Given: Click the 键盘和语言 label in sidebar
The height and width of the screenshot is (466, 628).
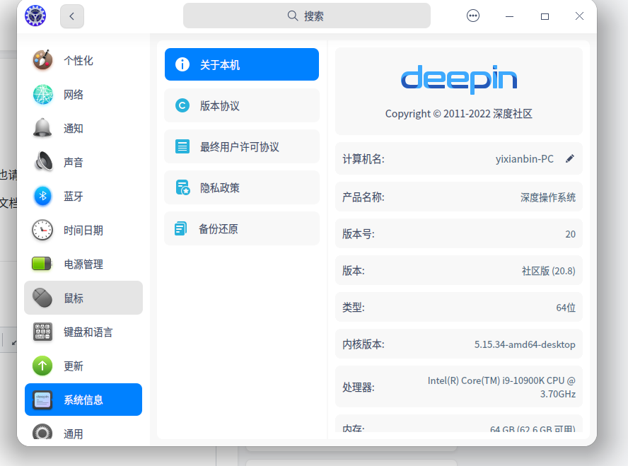Looking at the screenshot, I should click(88, 332).
